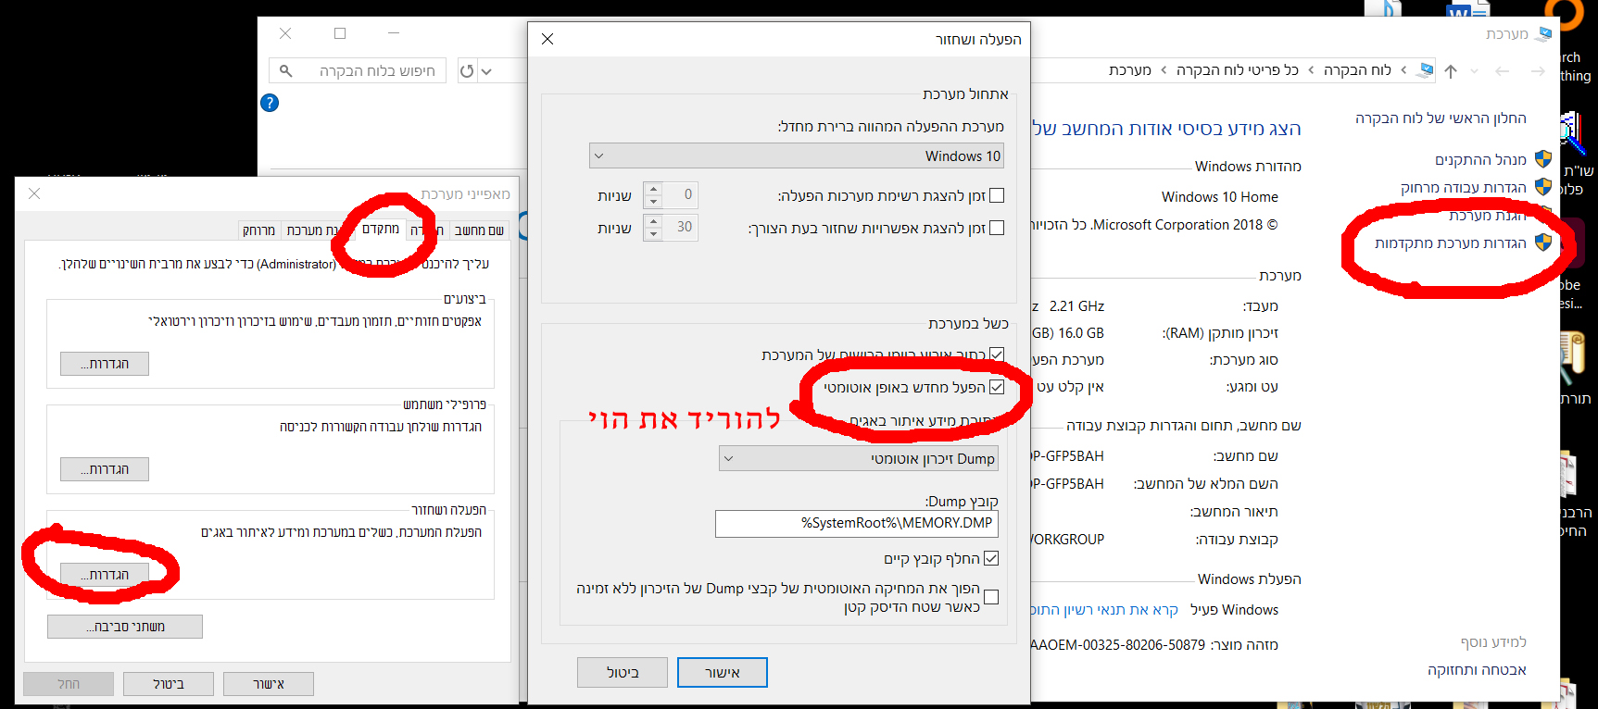Expand the breadcrumb chevron after כל פריטי לוח הבקרה
1598x709 pixels.
[1164, 70]
